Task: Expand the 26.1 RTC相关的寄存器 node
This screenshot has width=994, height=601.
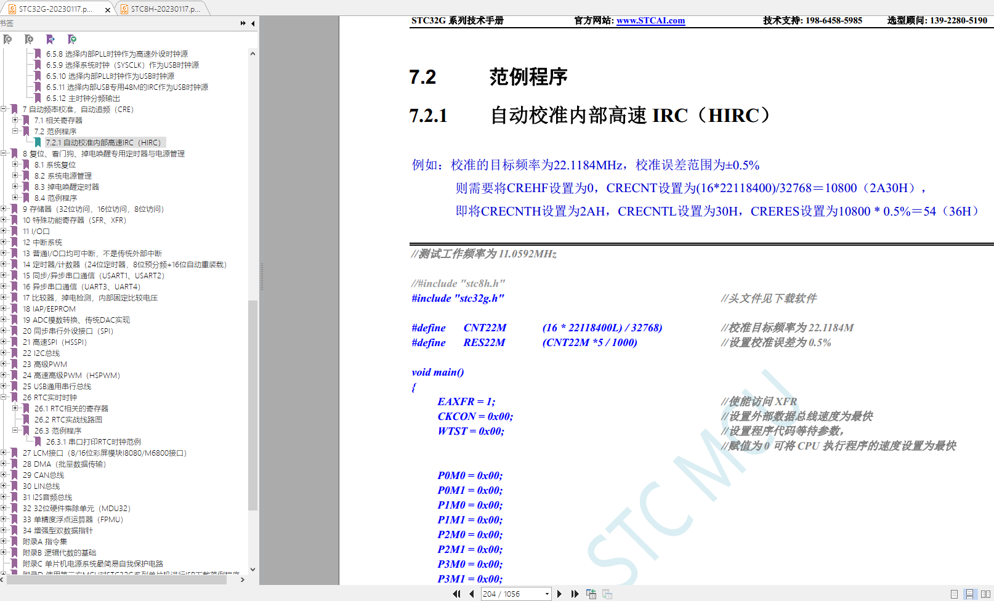Action: (x=15, y=408)
